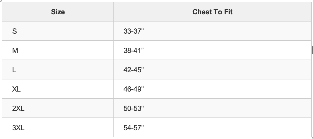Select the L size cell

[14, 70]
